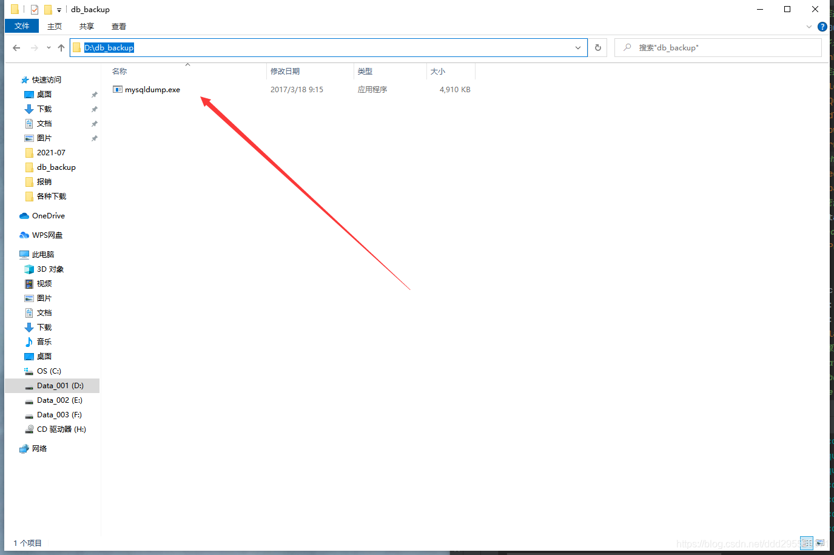Viewport: 834px width, 555px height.
Task: Click the Back navigation arrow
Action: pyautogui.click(x=16, y=48)
